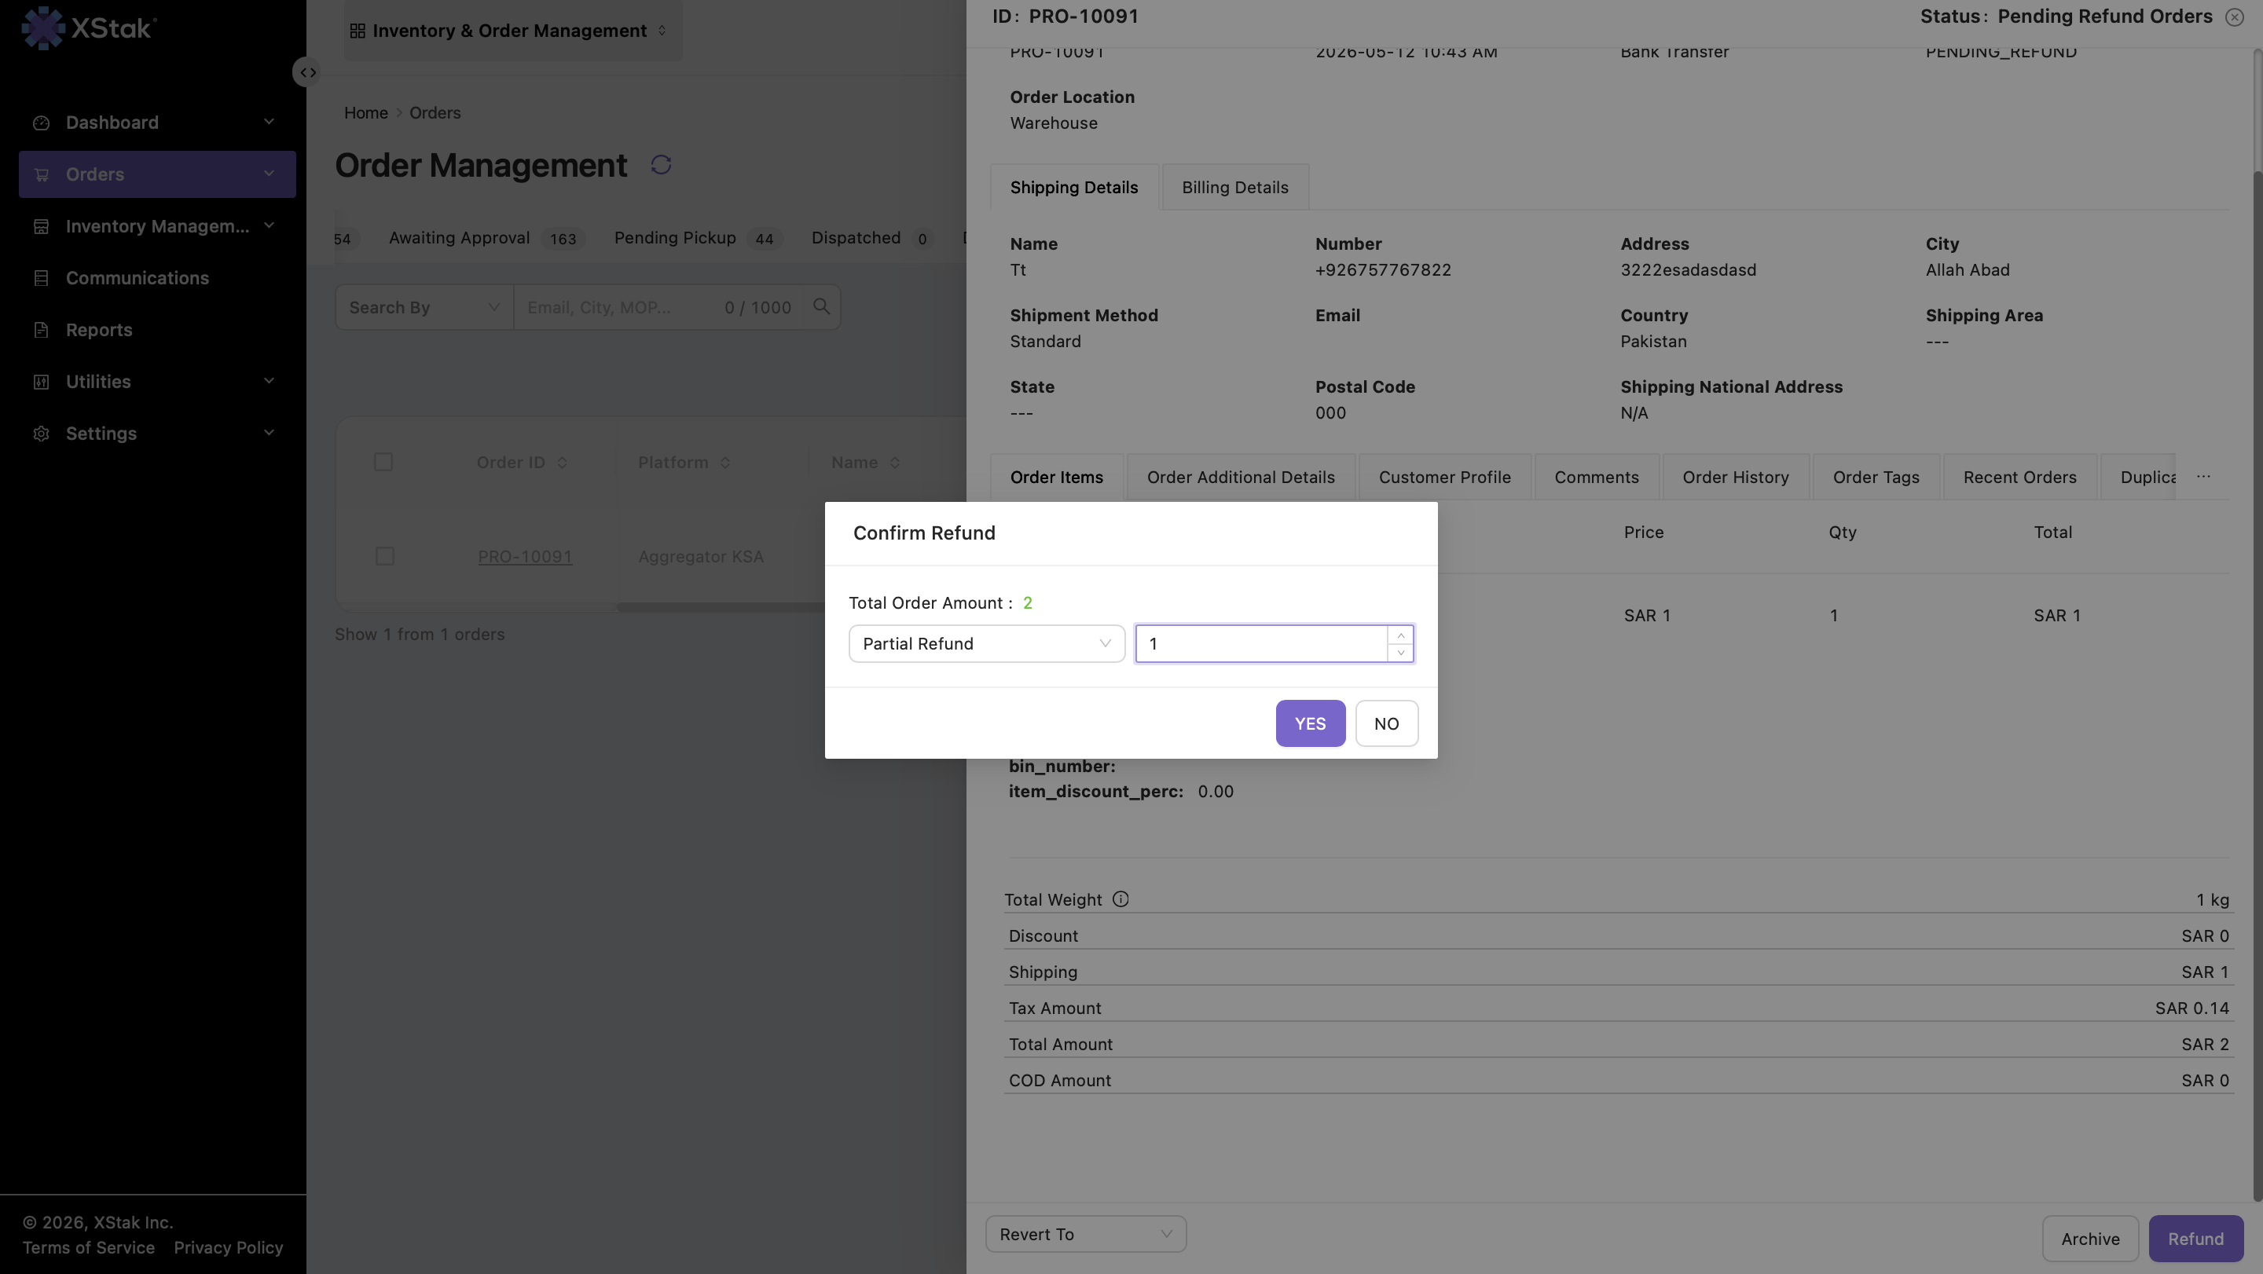2263x1274 pixels.
Task: Open the Communications sidebar icon
Action: (x=42, y=278)
